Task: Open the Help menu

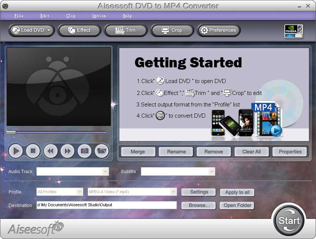Action: click(x=127, y=16)
